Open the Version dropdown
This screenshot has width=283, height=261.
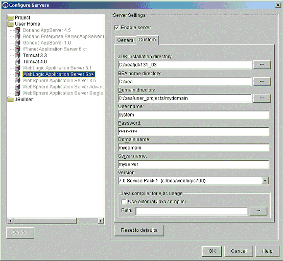(265, 181)
